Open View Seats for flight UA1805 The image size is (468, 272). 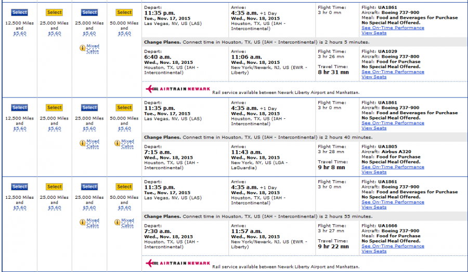tap(374, 172)
